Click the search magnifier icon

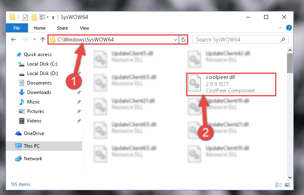pos(283,40)
